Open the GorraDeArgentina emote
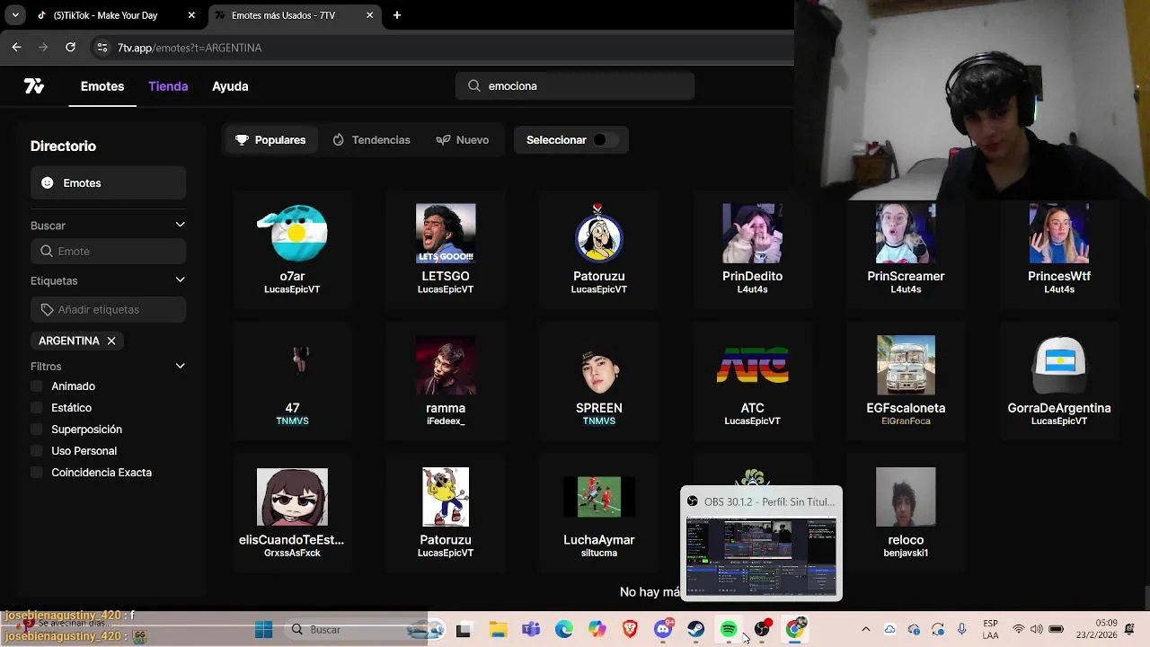 (x=1059, y=381)
